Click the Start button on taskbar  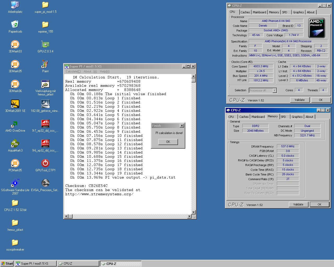(7, 263)
